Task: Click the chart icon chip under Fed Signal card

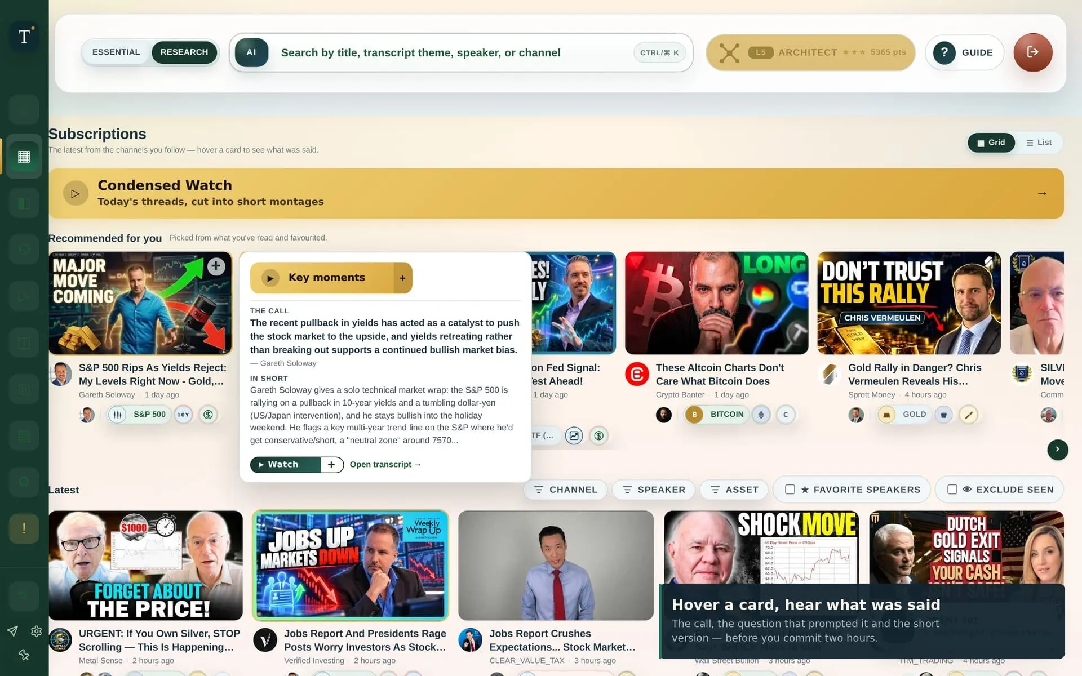Action: (574, 435)
